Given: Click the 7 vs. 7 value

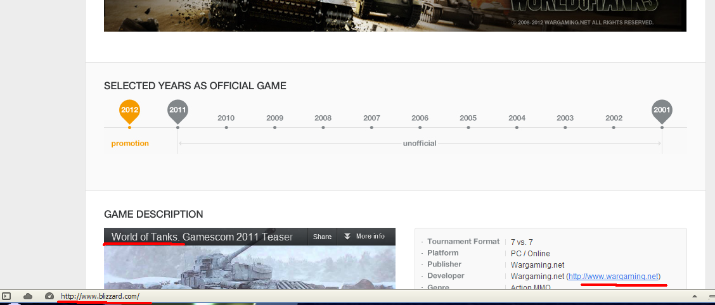Looking at the screenshot, I should pyautogui.click(x=522, y=242).
